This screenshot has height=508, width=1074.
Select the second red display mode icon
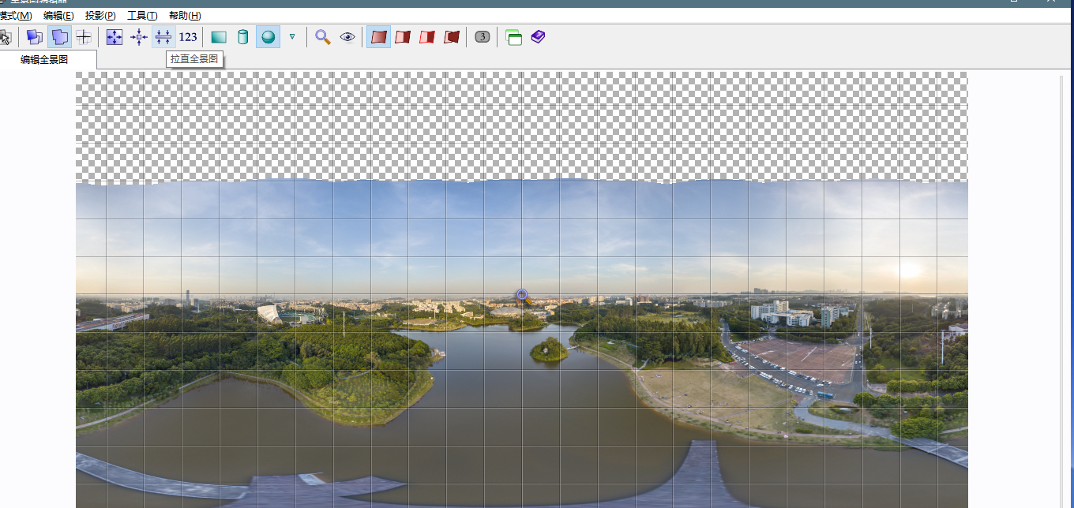click(403, 37)
